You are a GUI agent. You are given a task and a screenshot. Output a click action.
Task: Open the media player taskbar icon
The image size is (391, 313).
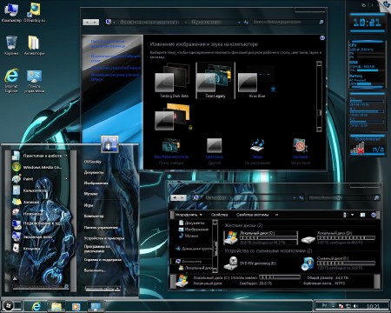[76, 306]
